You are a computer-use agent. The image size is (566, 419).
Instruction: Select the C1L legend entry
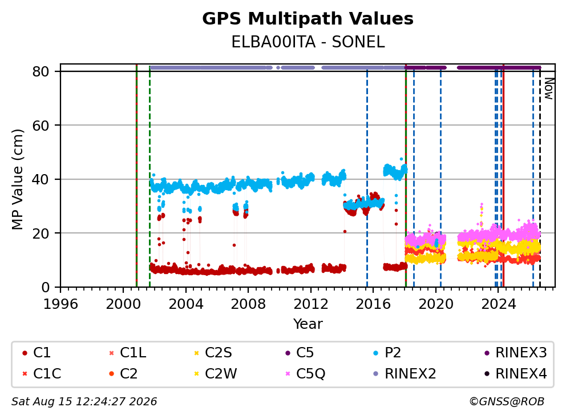pyautogui.click(x=128, y=353)
